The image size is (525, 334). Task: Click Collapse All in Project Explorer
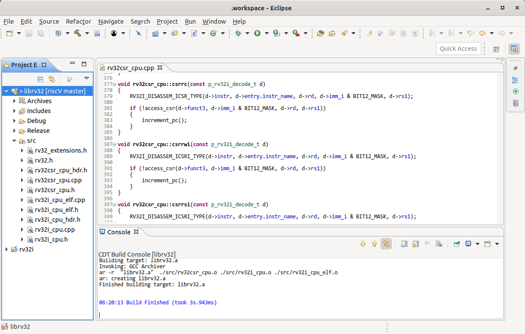tap(40, 79)
